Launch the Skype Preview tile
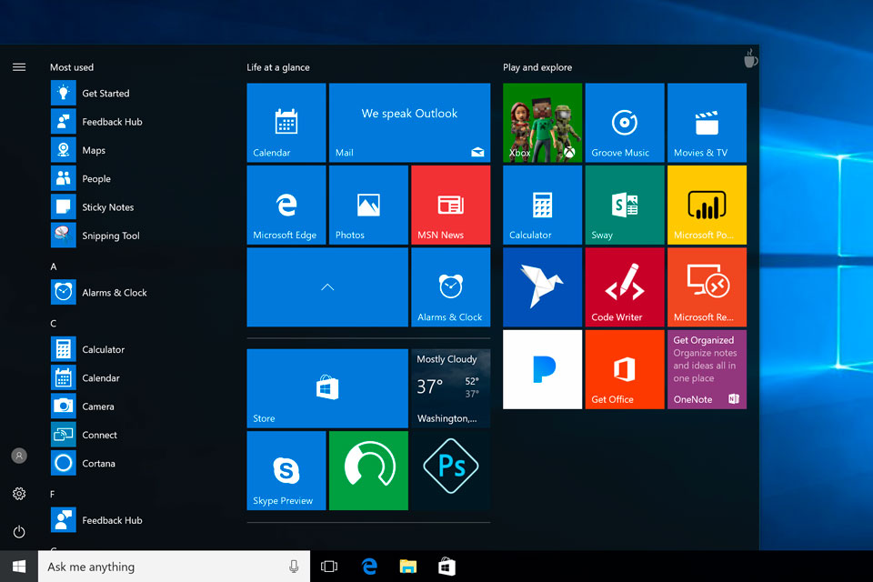This screenshot has height=582, width=873. [286, 471]
